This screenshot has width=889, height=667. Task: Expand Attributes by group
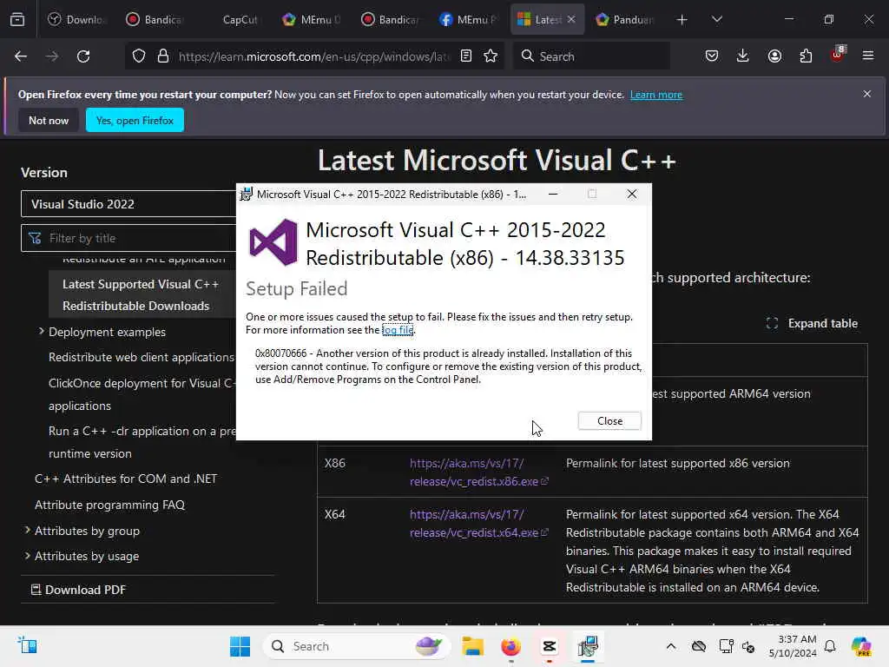(x=27, y=530)
